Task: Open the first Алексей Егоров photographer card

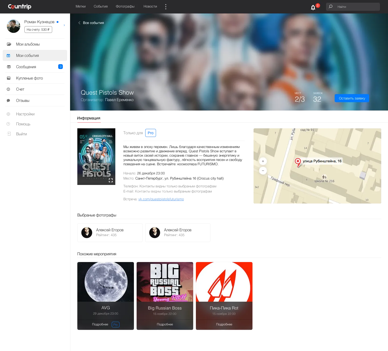Action: click(110, 233)
